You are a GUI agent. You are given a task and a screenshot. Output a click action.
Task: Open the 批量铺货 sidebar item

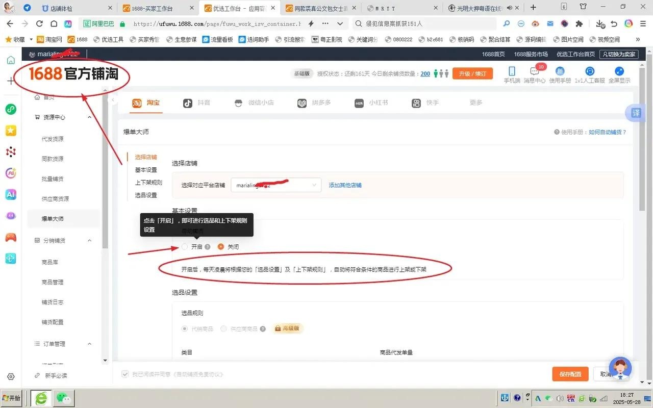click(53, 178)
